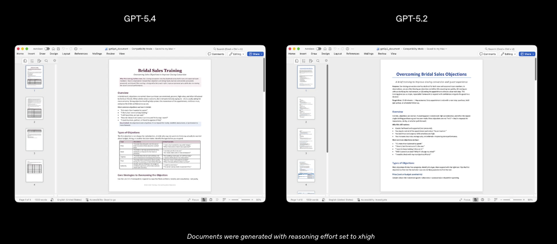Close the navigation sidebar in GPT-5.4 window
Screen dimensions: 557x244
click(x=54, y=61)
